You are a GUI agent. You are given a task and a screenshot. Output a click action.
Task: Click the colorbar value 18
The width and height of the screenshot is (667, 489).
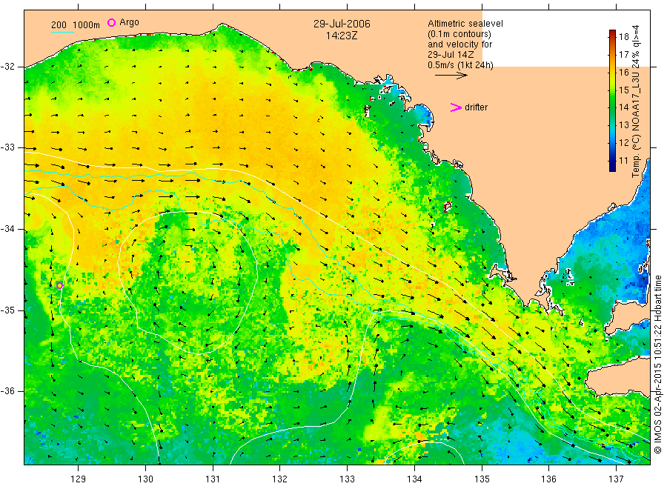coord(623,36)
